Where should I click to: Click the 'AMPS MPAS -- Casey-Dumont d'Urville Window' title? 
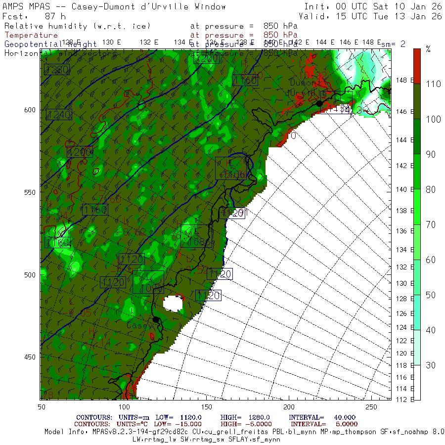click(114, 6)
